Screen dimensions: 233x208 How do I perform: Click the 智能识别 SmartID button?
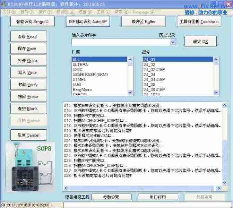33,21
